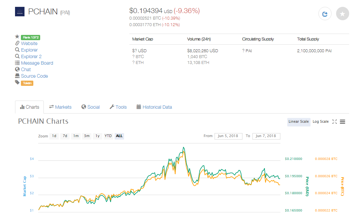Click the magnifier icon beside Explorer
The image size is (357, 219).
(17, 50)
